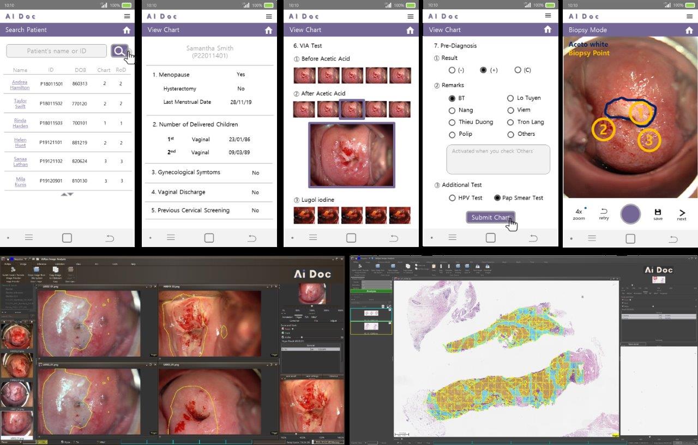This screenshot has height=445, width=698.
Task: Tap the 4x zoom control in Biopsy Mode
Action: click(579, 214)
